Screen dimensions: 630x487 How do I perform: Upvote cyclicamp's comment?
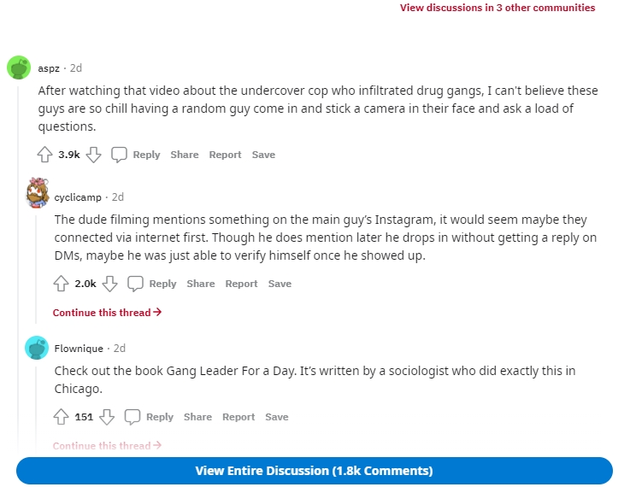pos(61,284)
